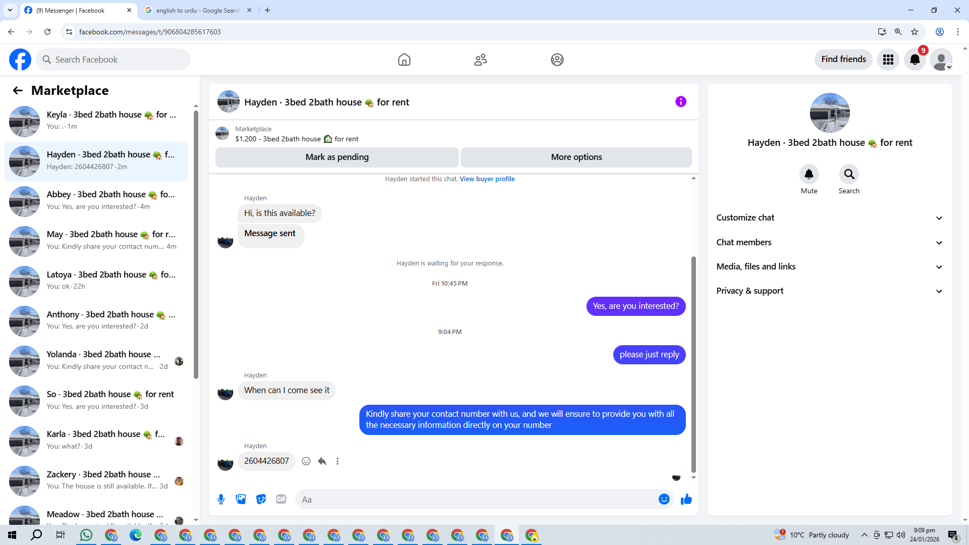Image resolution: width=969 pixels, height=545 pixels.
Task: Open View buyer profile link
Action: click(x=487, y=179)
